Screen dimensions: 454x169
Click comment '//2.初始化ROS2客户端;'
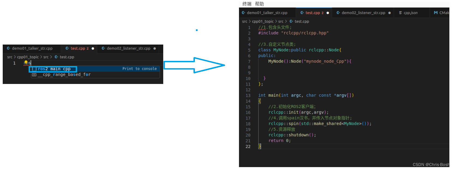pos(292,107)
